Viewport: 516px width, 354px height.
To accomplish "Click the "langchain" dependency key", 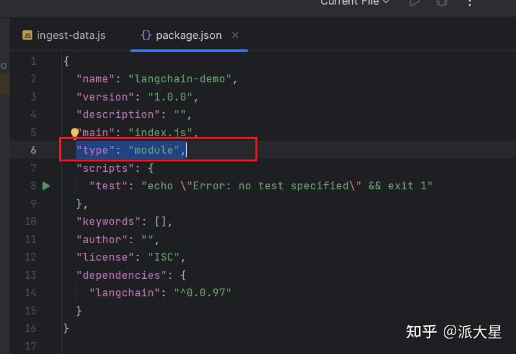I will coord(125,292).
